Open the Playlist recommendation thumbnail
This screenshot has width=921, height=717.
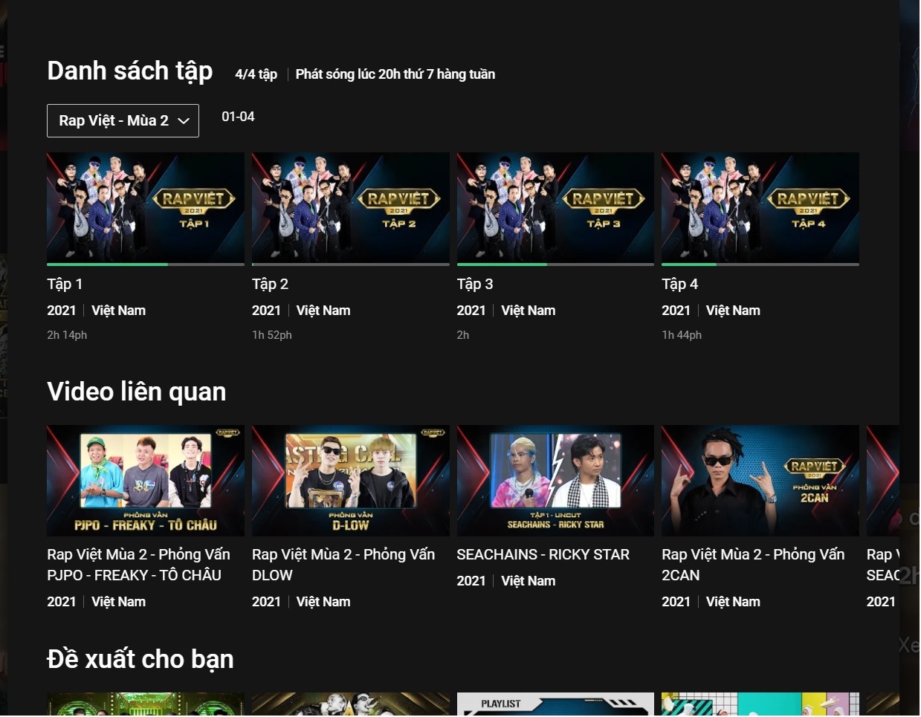point(555,704)
